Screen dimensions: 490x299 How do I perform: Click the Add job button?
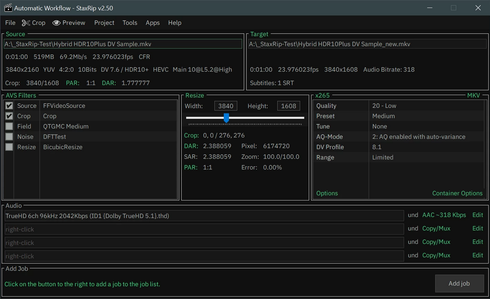[x=459, y=284]
